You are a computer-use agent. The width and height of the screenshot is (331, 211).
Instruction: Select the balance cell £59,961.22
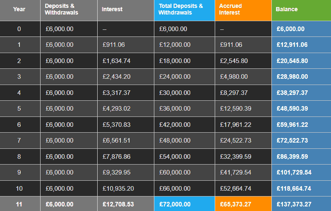pyautogui.click(x=292, y=125)
